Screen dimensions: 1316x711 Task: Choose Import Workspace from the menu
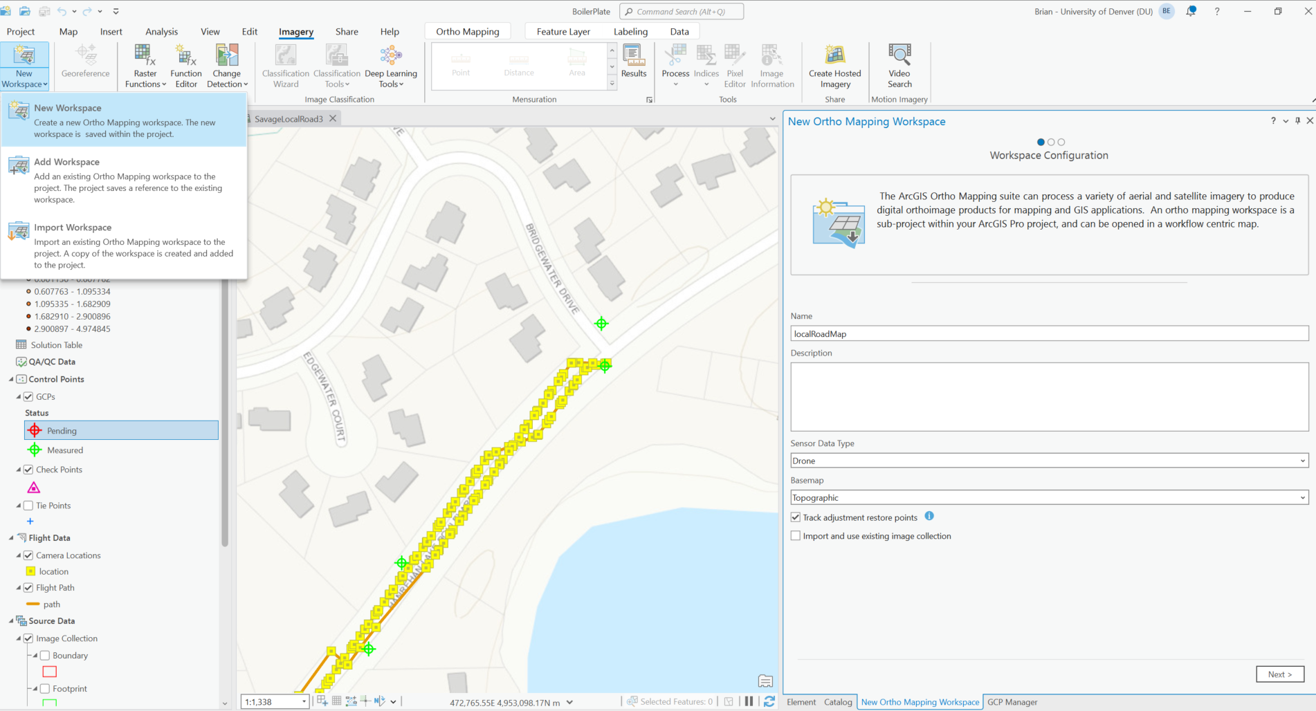(x=125, y=246)
